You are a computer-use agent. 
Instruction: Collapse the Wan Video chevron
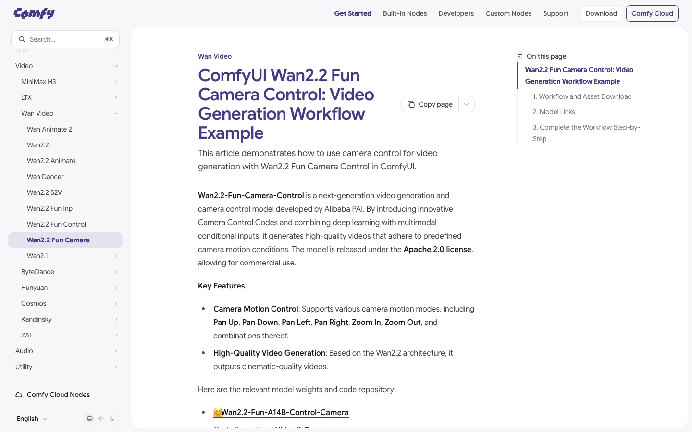[x=116, y=113]
